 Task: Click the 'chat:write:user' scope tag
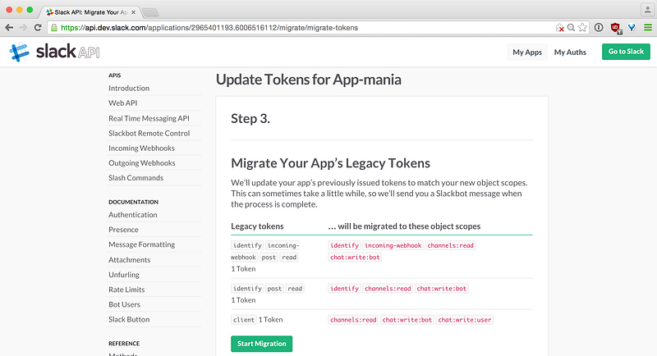point(464,320)
